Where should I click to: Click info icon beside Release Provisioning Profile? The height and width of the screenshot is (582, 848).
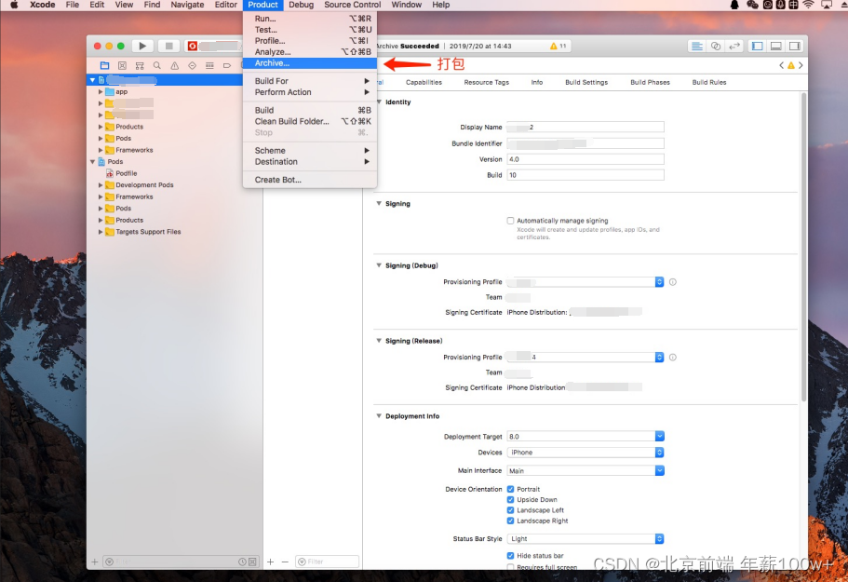coord(673,358)
